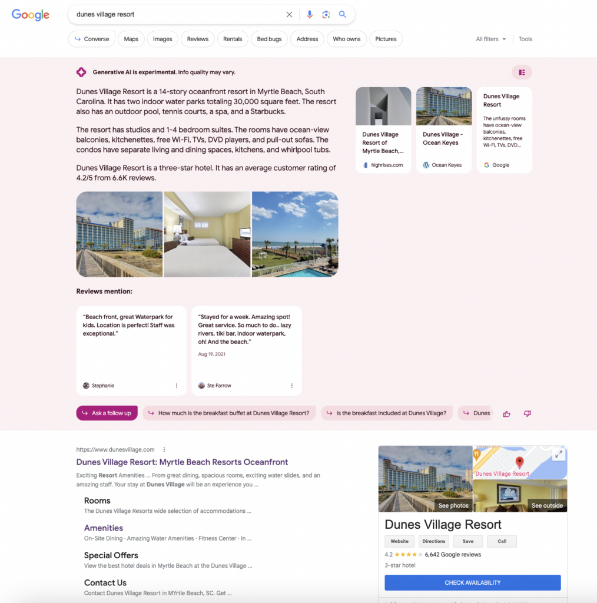Click the truncated Dunes follow-up suggestion chip
The height and width of the screenshot is (603, 597).
[x=476, y=413]
